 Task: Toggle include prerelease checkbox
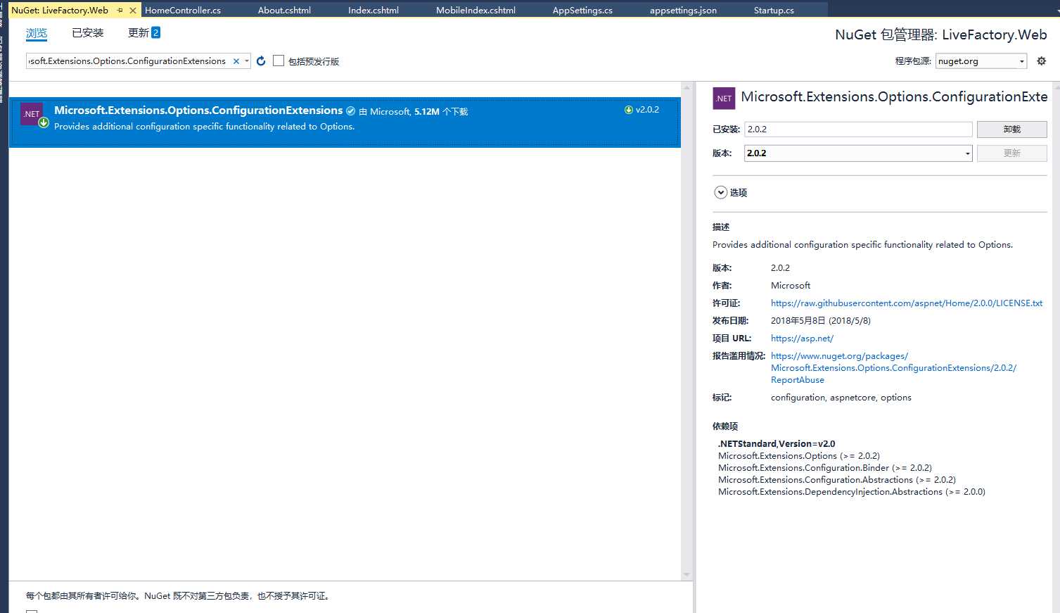coord(279,61)
